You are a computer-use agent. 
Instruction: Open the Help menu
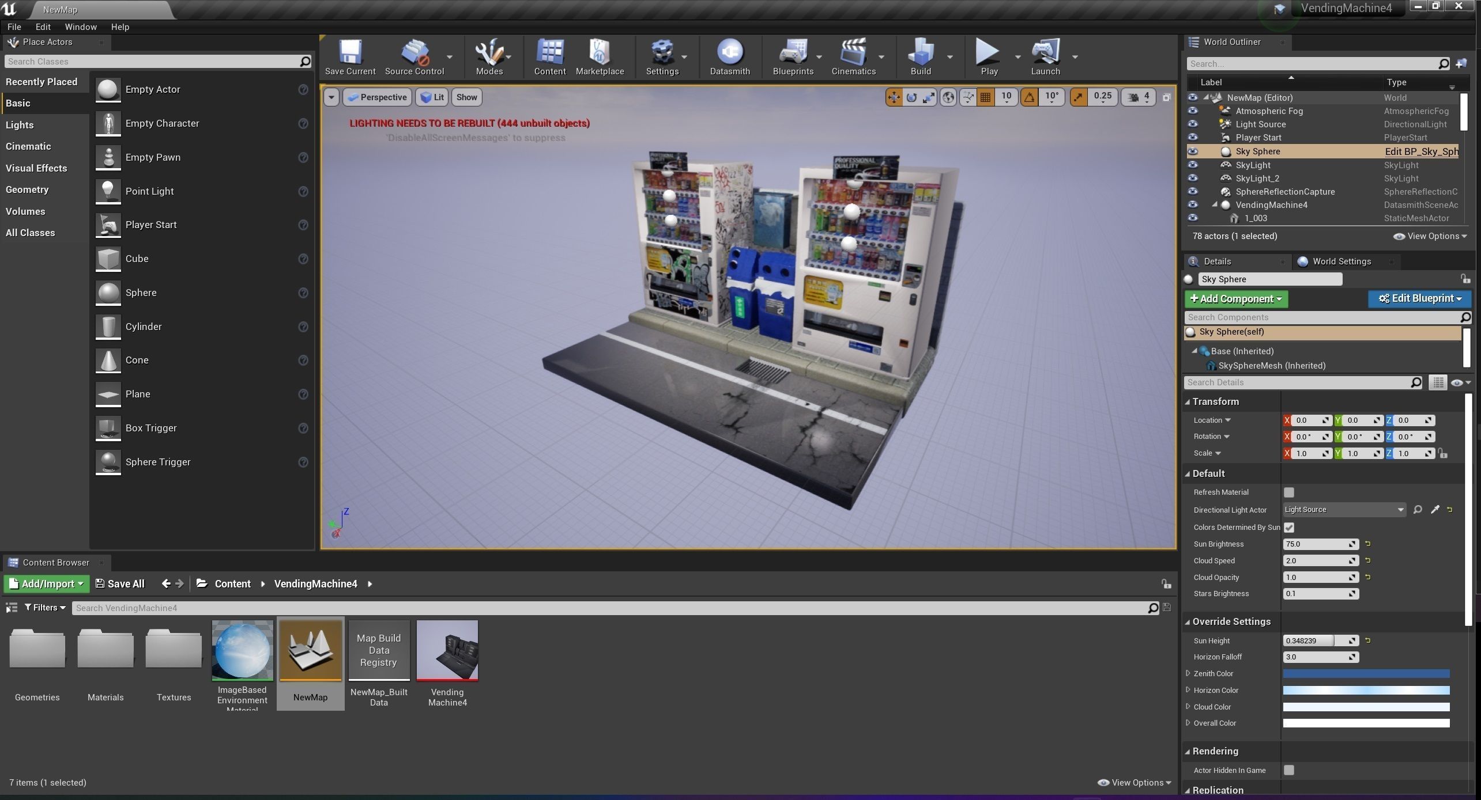(120, 27)
